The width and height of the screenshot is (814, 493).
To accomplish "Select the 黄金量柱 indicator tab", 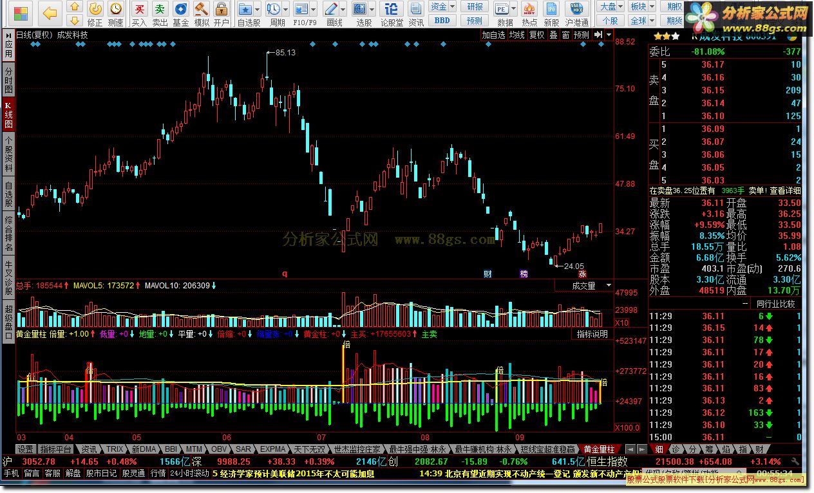I will coord(598,449).
